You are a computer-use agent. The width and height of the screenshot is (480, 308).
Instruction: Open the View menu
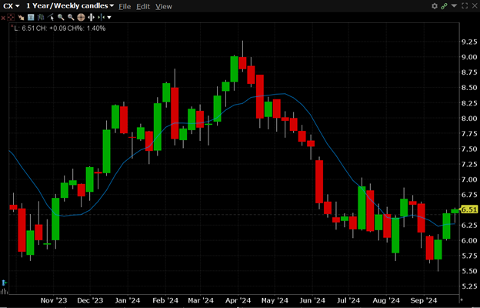pos(164,6)
